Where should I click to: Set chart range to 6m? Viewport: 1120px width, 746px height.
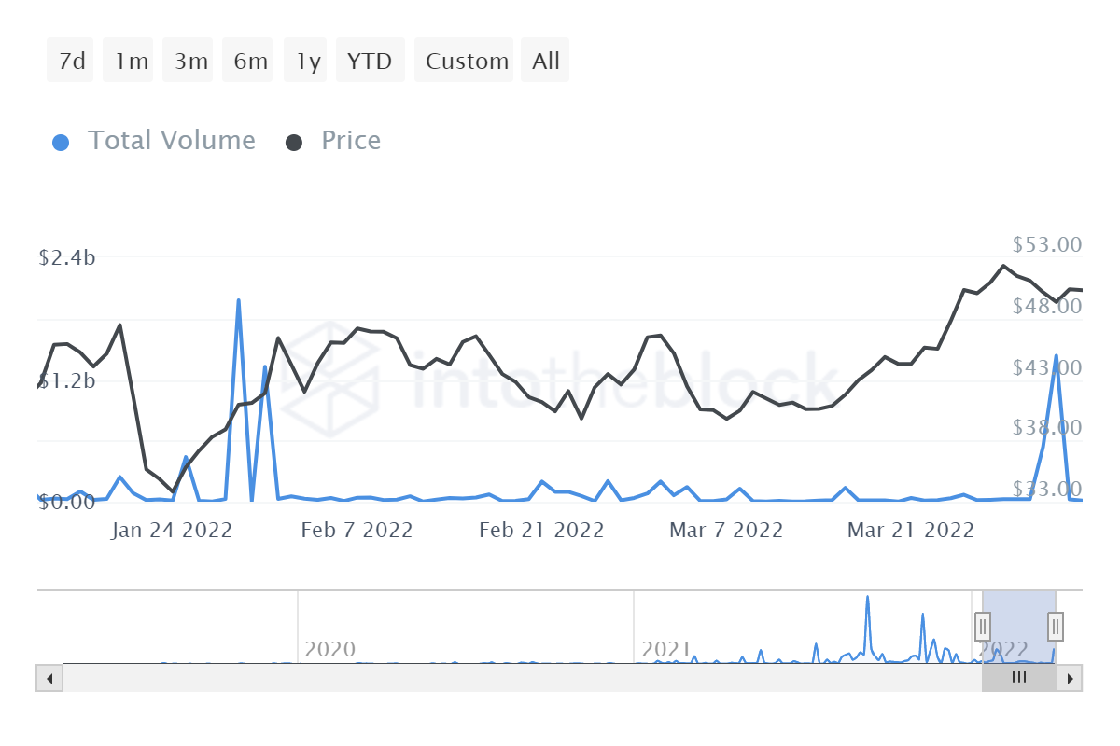[x=251, y=62]
